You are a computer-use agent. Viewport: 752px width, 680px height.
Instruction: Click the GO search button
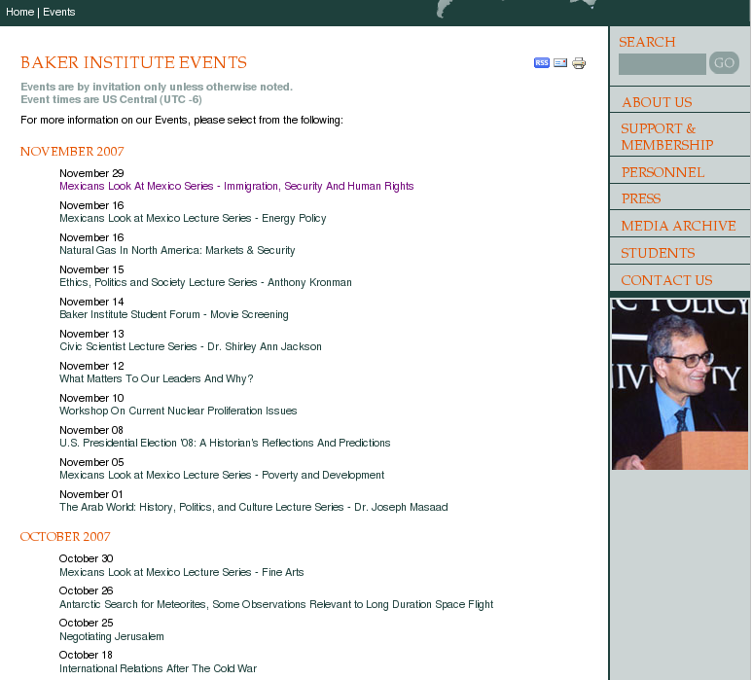tap(724, 63)
